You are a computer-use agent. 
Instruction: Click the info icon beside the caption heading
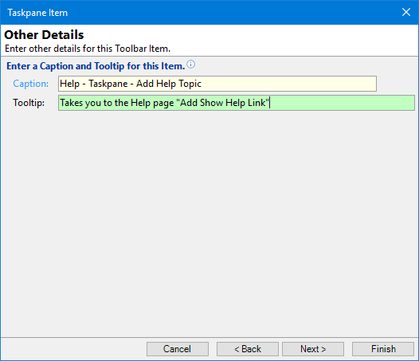pyautogui.click(x=191, y=65)
